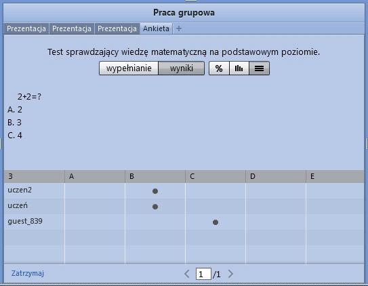The image size is (368, 286).
Task: Select the Ankieta tab
Action: click(x=156, y=28)
